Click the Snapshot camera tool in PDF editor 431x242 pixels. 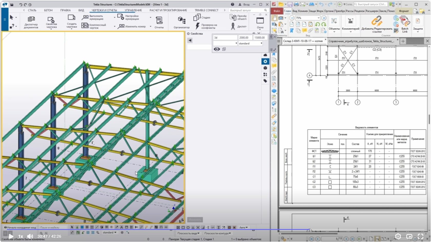coord(281,18)
